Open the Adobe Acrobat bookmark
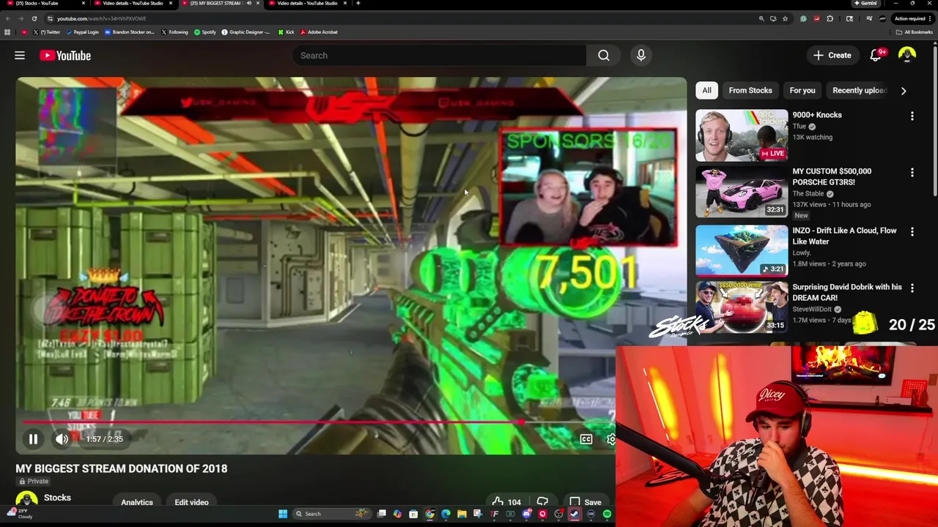The image size is (938, 527). coord(320,32)
